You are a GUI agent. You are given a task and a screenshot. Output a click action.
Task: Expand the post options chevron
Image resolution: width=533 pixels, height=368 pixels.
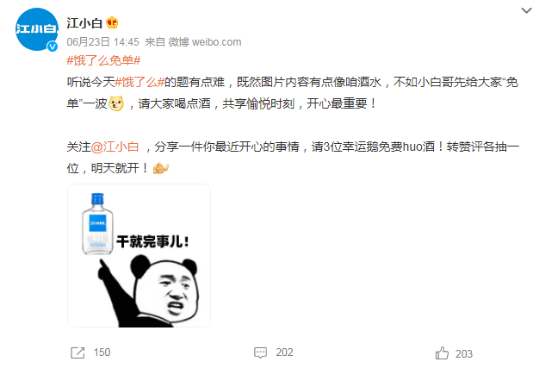point(526,10)
